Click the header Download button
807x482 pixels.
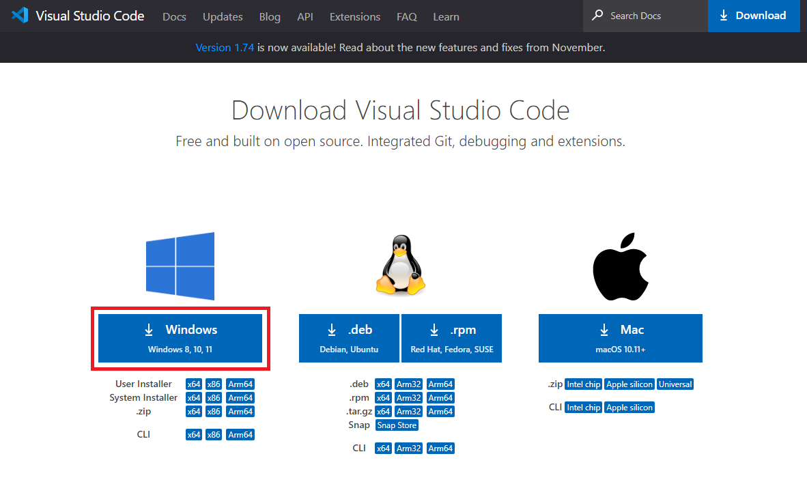coord(754,16)
